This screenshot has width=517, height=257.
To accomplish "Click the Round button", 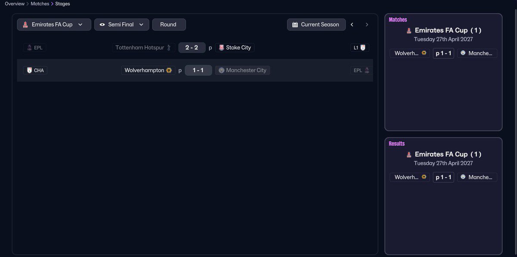I will coord(169,24).
